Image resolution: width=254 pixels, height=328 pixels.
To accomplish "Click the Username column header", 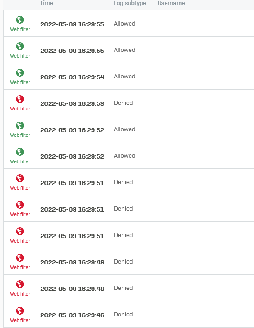I will (x=171, y=3).
